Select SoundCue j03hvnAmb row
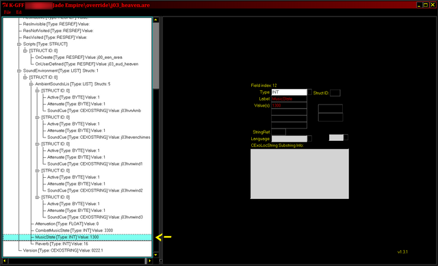 click(94, 111)
